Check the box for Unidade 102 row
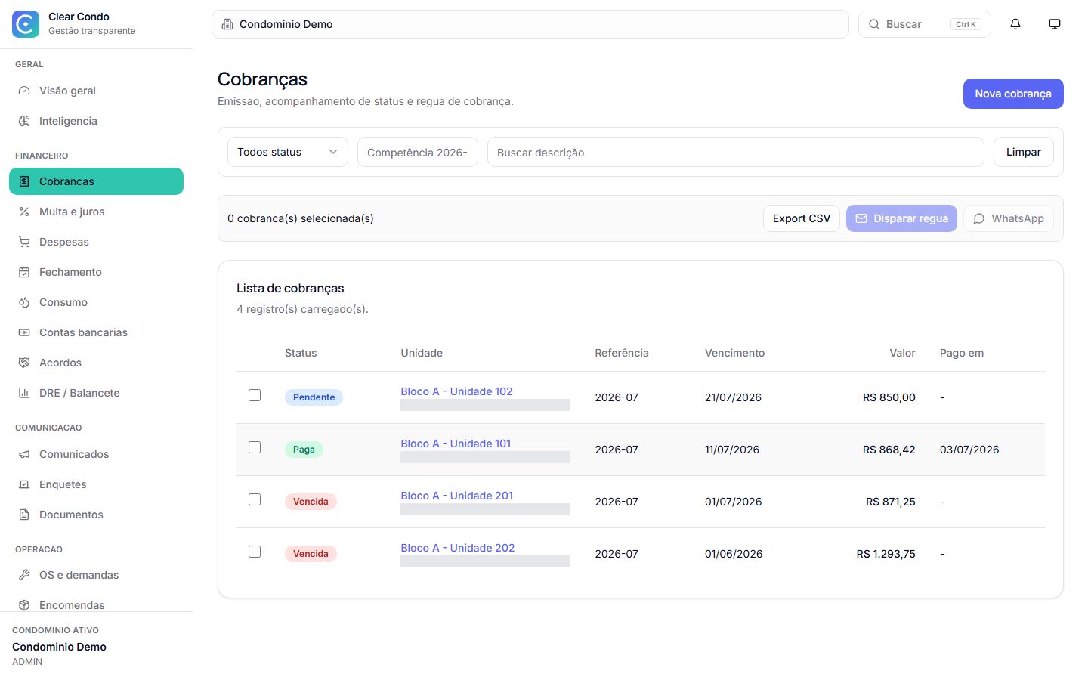The width and height of the screenshot is (1088, 680). (255, 395)
